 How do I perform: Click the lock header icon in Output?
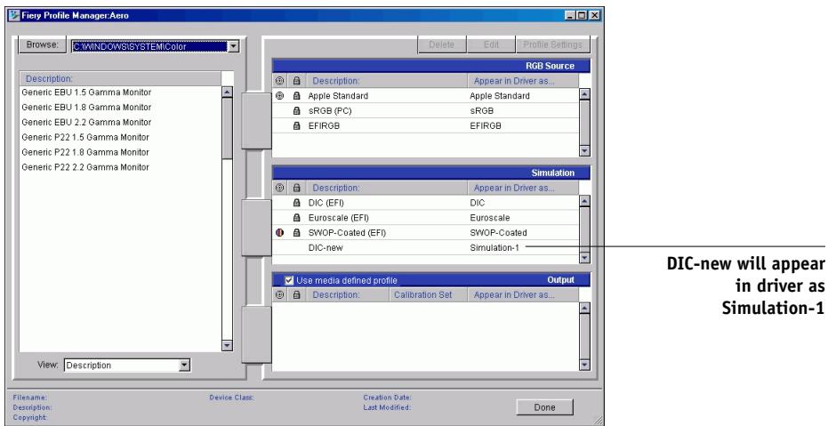(296, 295)
